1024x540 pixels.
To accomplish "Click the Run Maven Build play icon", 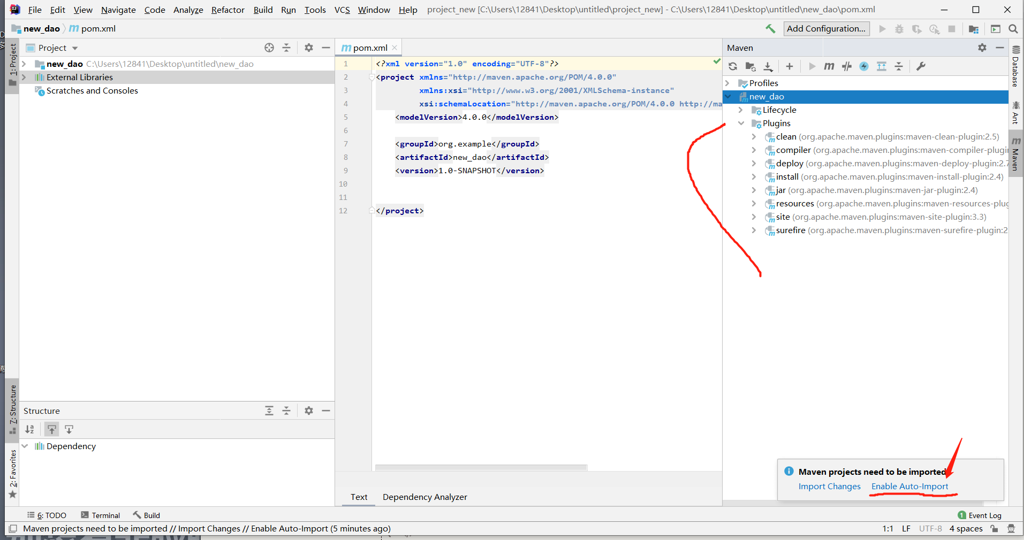I will click(x=812, y=66).
